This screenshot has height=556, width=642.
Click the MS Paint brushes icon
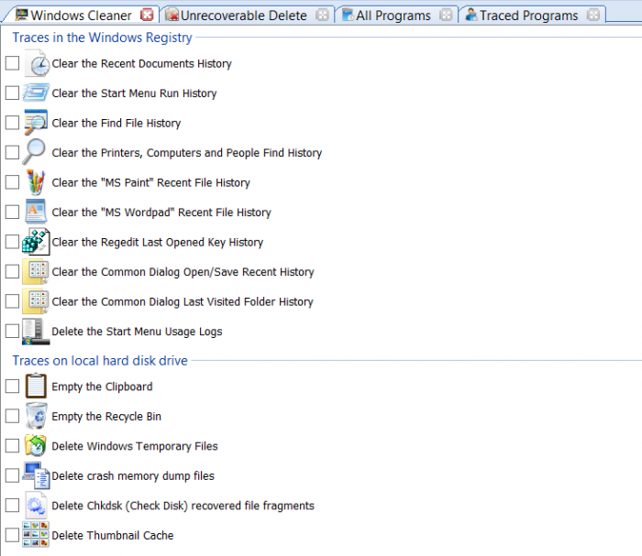tap(36, 182)
